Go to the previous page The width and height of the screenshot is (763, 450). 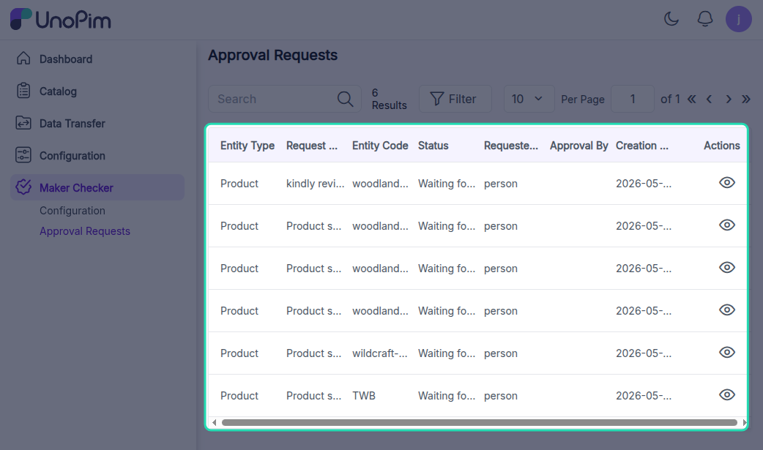(710, 99)
